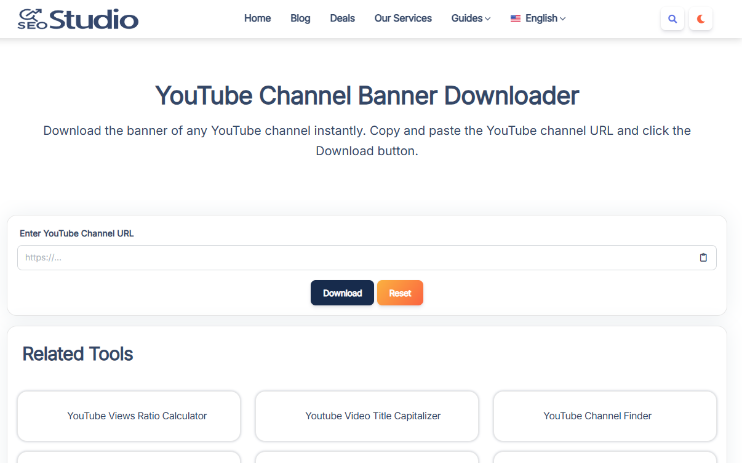Click the Enter YouTube Channel URL label

[76, 233]
